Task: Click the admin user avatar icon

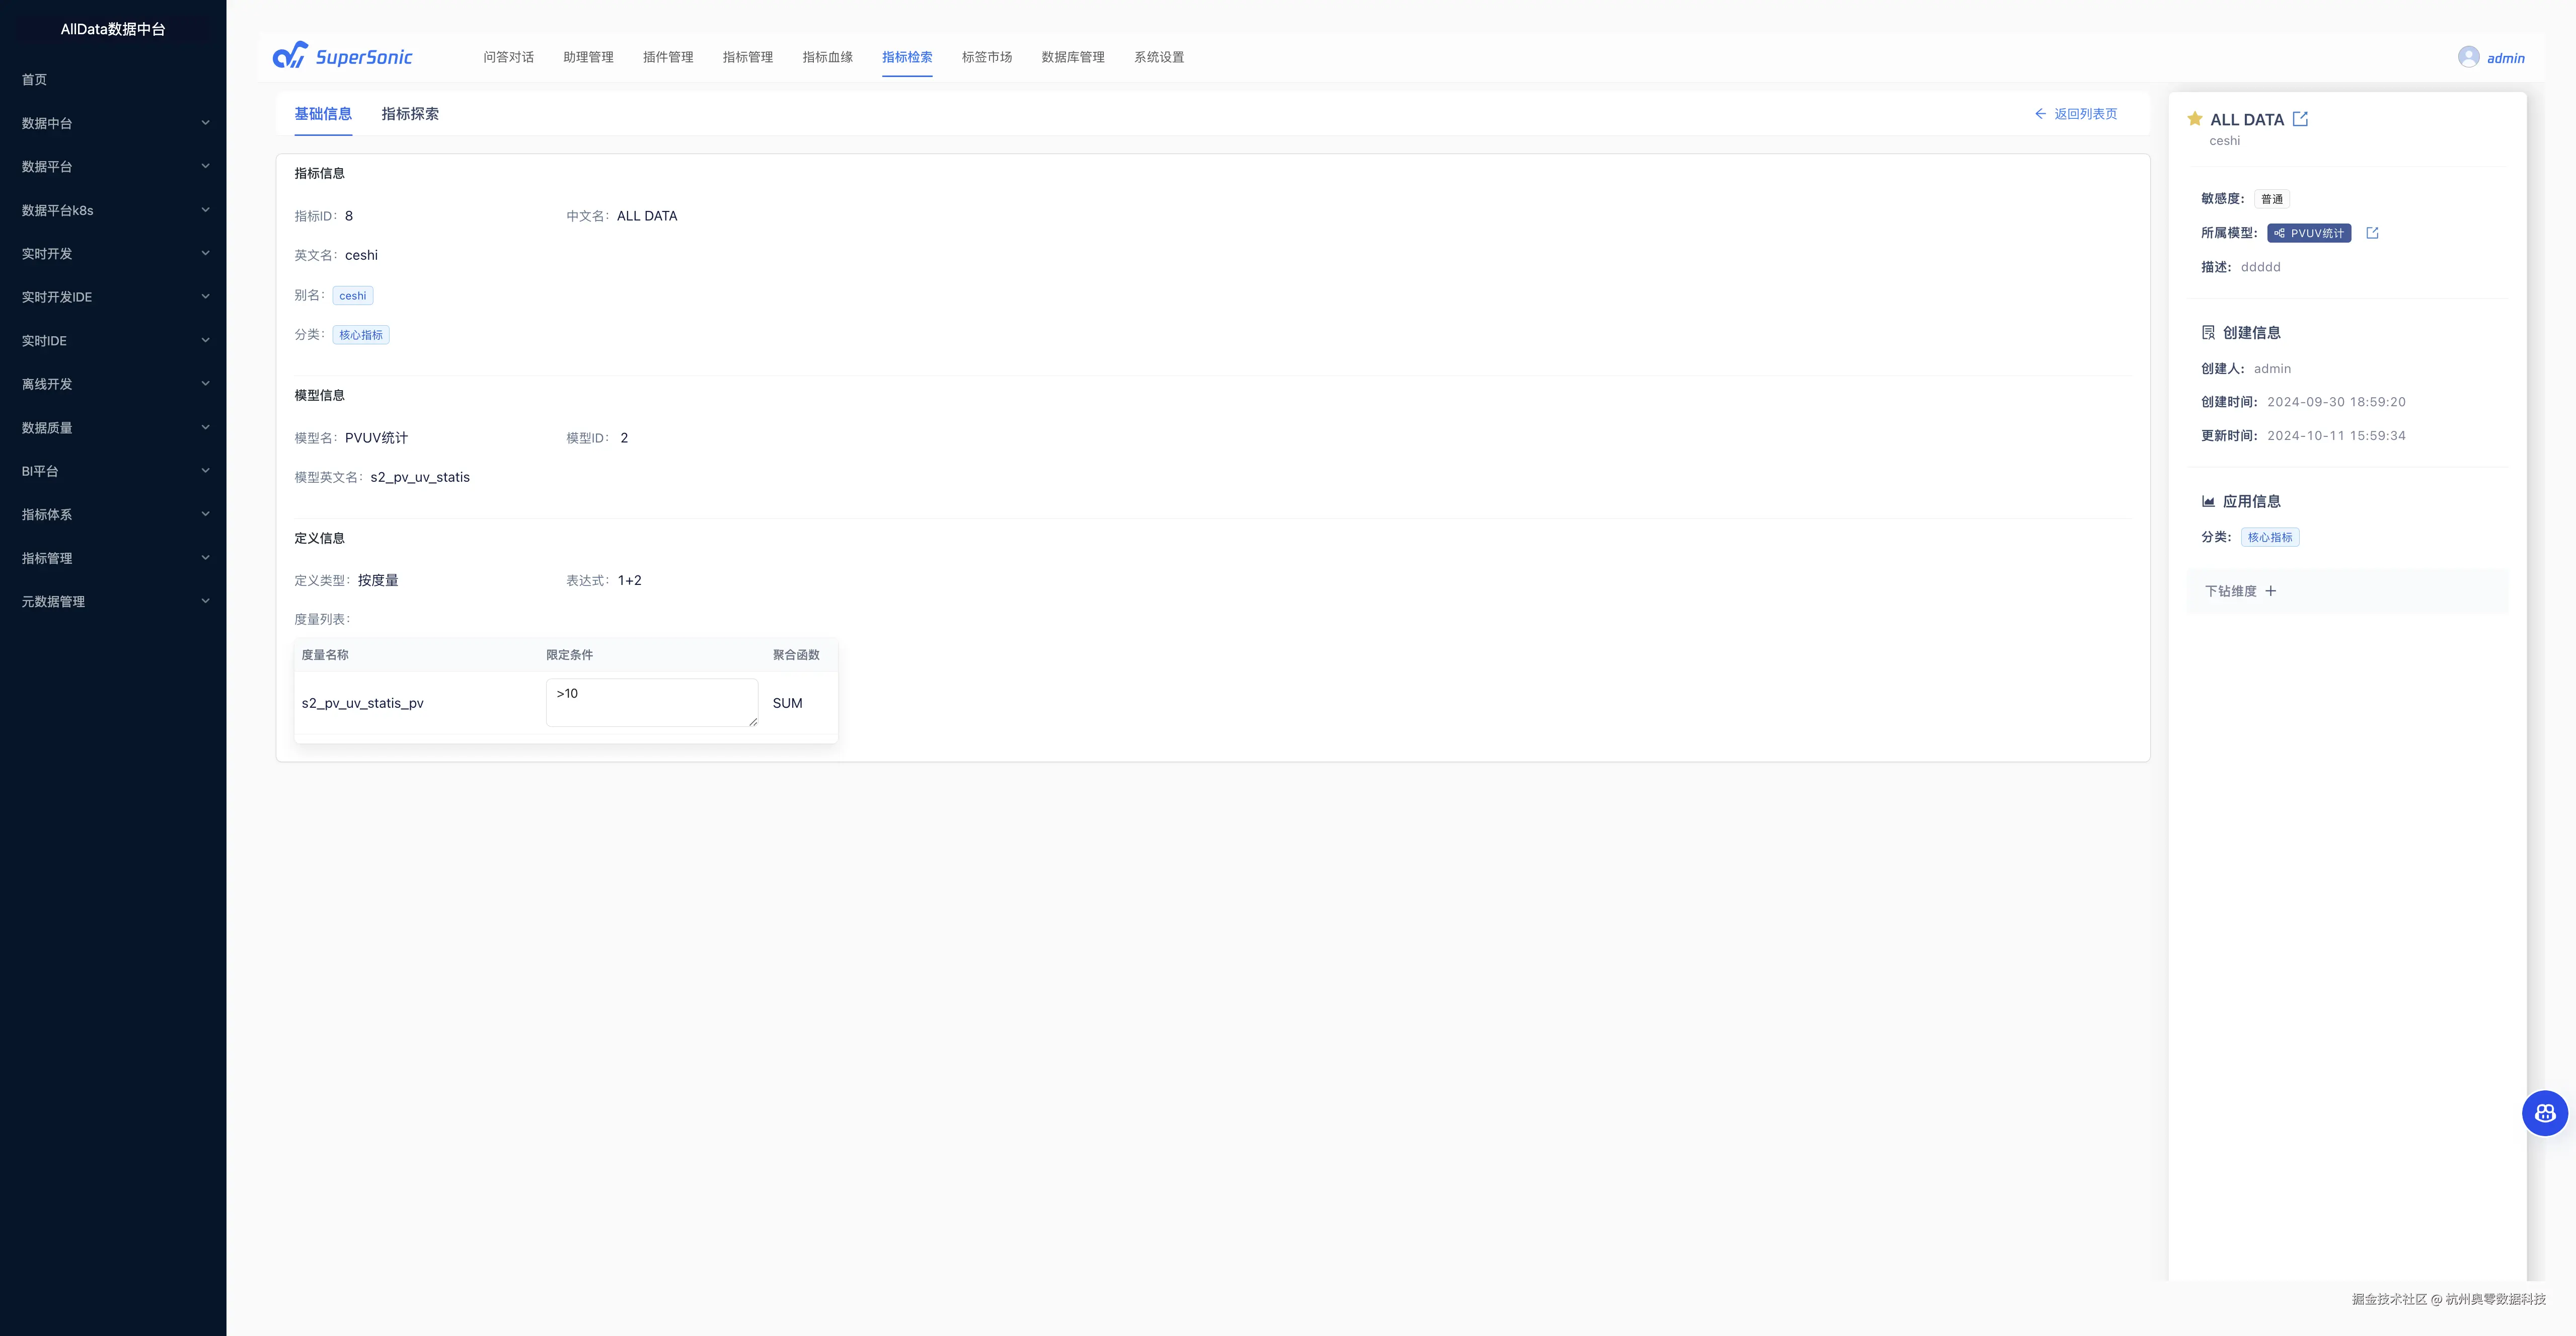Action: coord(2468,57)
